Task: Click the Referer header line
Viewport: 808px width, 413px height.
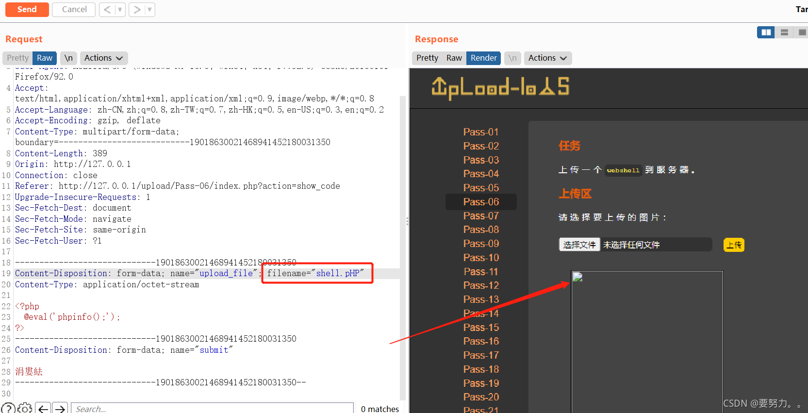Action: click(177, 186)
